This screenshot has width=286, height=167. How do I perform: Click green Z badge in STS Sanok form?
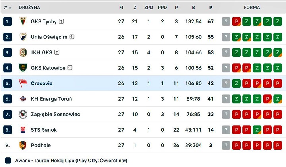click(x=257, y=130)
